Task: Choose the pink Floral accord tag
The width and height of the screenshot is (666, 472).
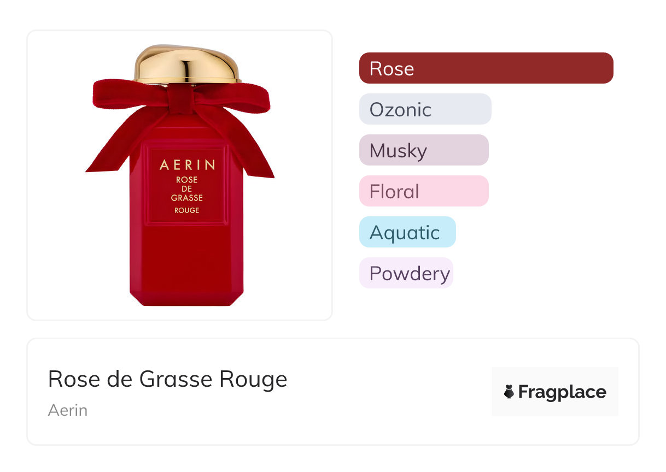Action: click(x=423, y=191)
